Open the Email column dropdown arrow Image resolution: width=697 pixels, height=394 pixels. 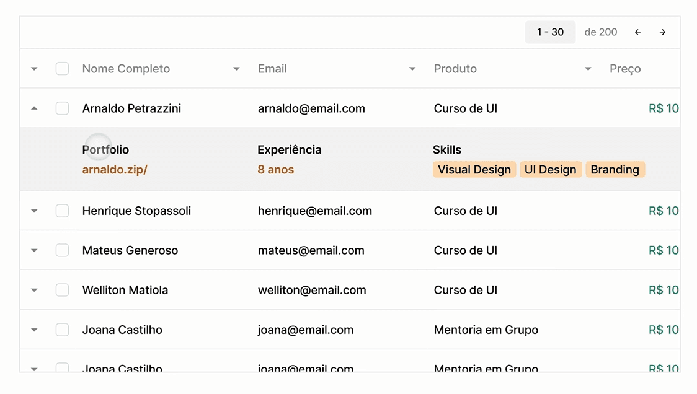(x=412, y=69)
